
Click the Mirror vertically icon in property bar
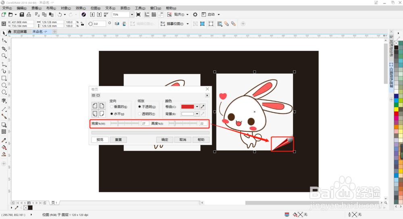point(124,24)
